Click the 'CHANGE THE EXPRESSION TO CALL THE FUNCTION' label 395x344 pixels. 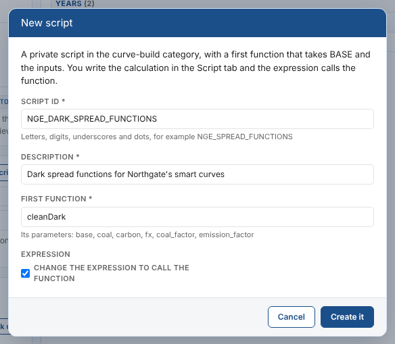[x=112, y=273]
